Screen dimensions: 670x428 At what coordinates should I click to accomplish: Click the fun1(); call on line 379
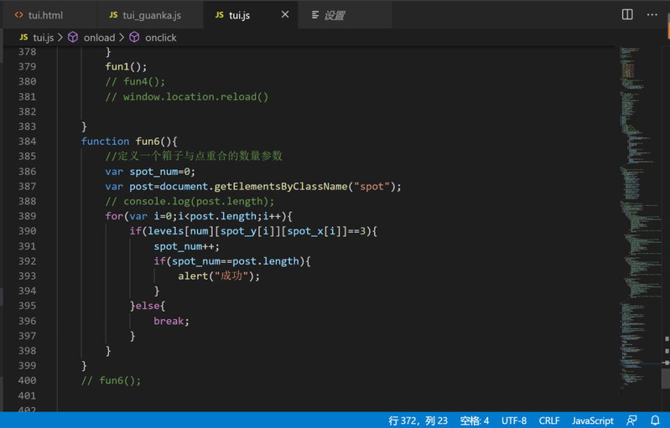[x=126, y=66]
